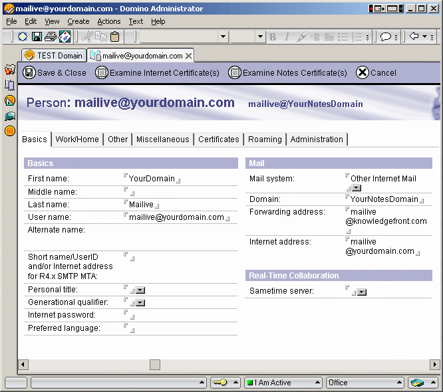The height and width of the screenshot is (392, 443).
Task: Click Examine Internet Certificate(s) button
Action: point(157,73)
